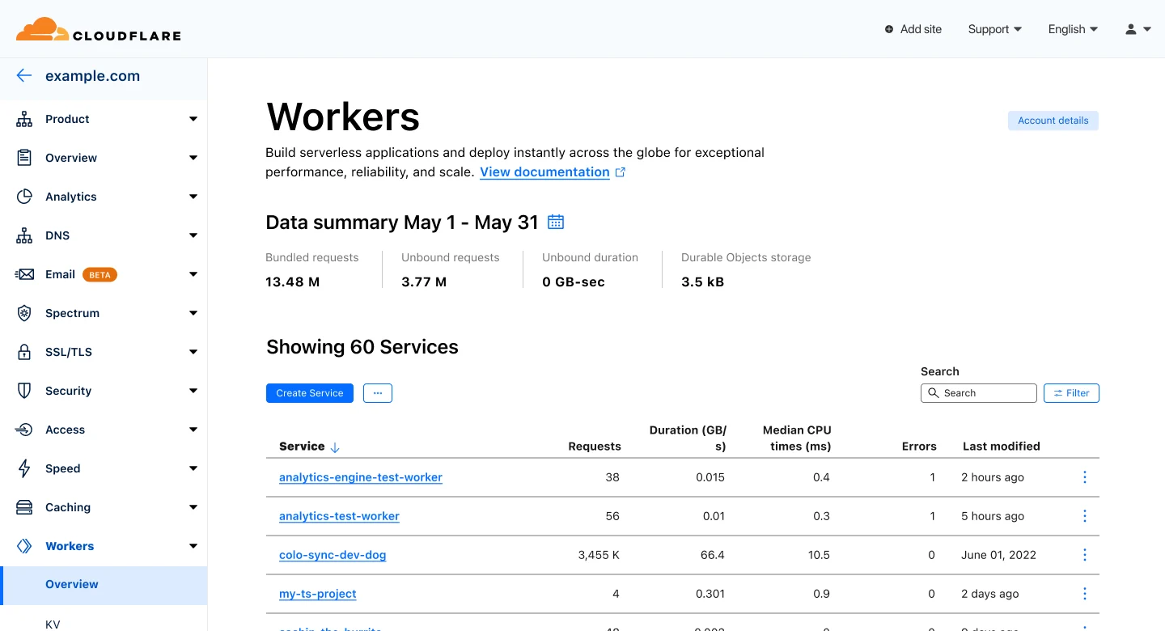The height and width of the screenshot is (631, 1165).
Task: Expand the DNS section arrow
Action: (x=193, y=235)
